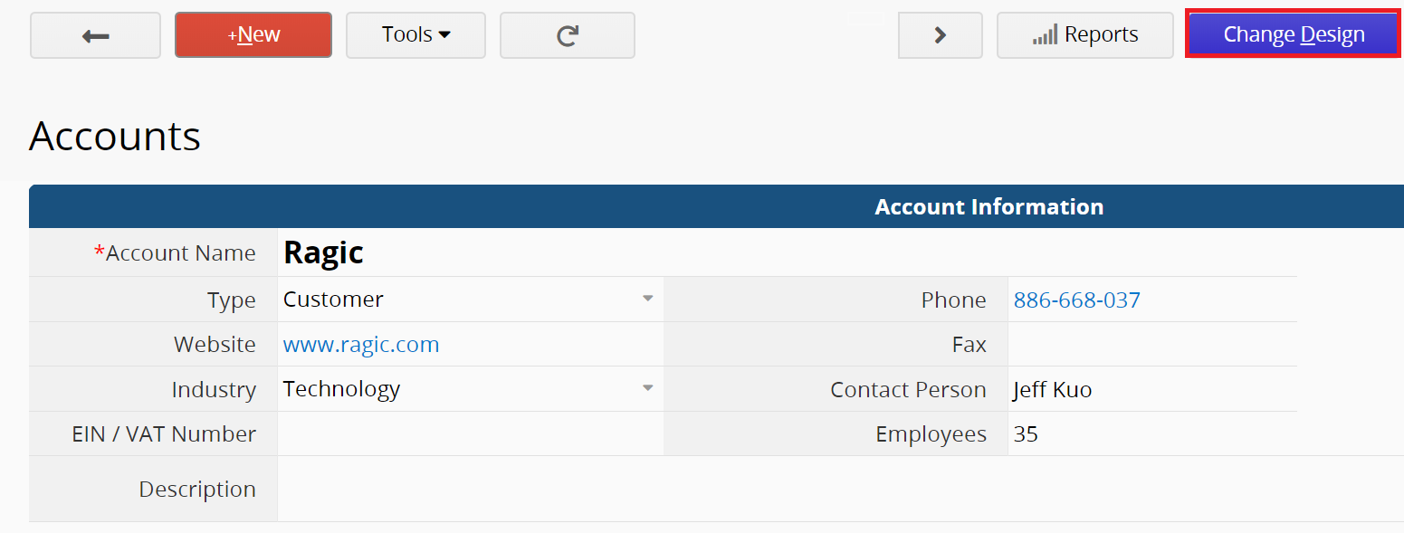
Task: Create a new record with +New
Action: [253, 35]
